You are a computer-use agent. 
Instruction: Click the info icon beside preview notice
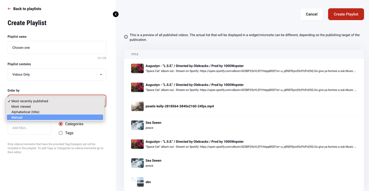coord(126,37)
